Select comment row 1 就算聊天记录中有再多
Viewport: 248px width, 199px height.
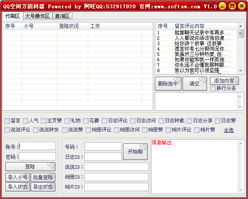tap(196, 33)
